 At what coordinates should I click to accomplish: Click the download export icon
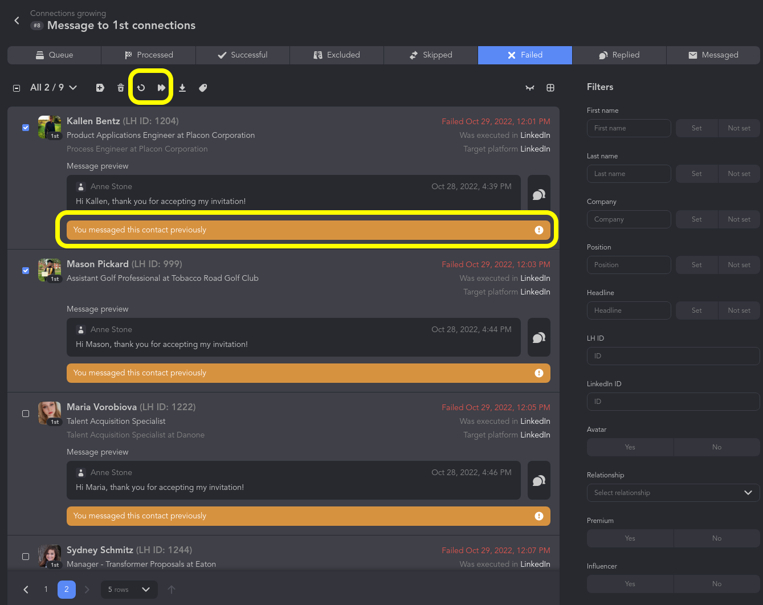182,88
